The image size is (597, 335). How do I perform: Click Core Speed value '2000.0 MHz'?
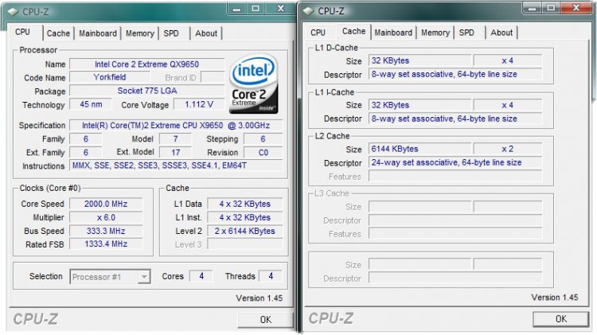[x=106, y=204]
